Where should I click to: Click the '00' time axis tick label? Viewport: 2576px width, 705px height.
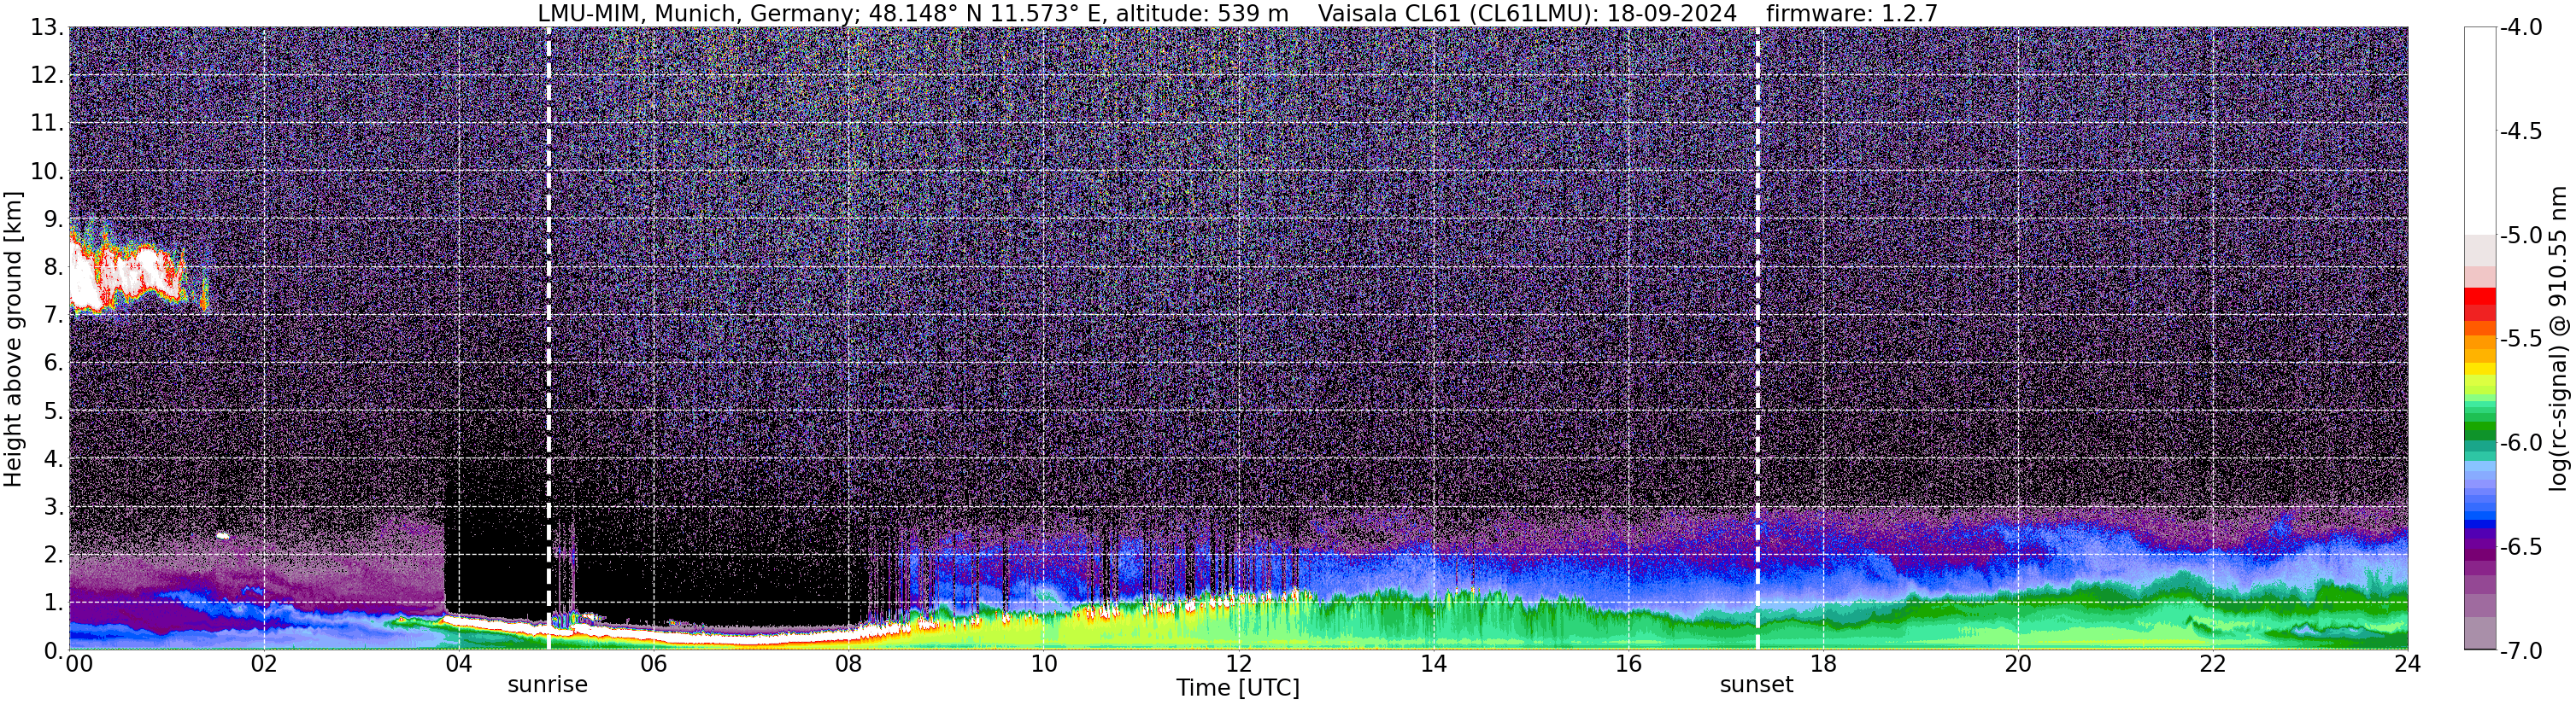click(x=79, y=664)
